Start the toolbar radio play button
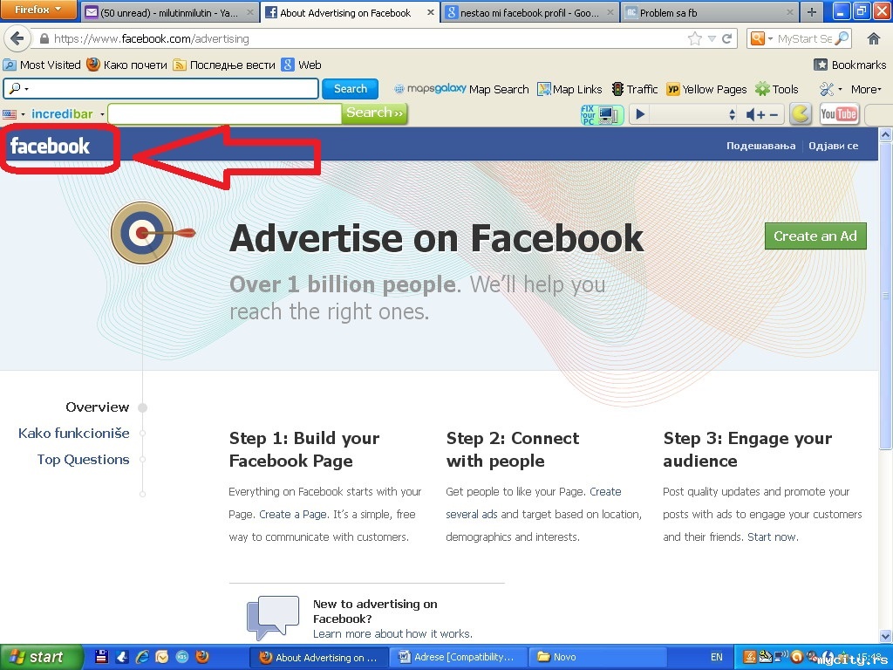This screenshot has width=893, height=670. pyautogui.click(x=640, y=114)
